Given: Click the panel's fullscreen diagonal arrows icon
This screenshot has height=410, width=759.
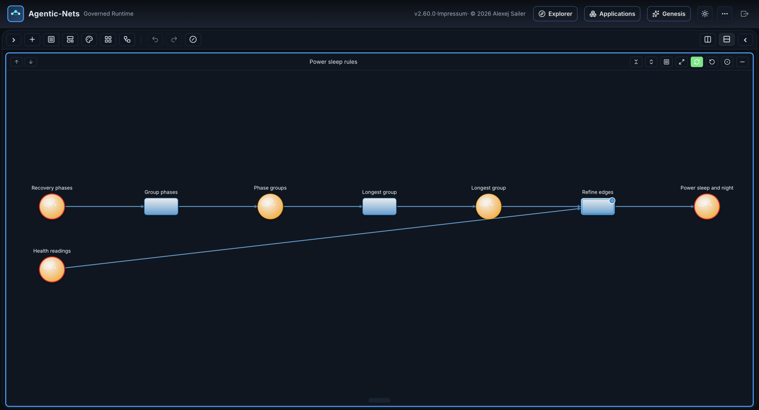Looking at the screenshot, I should click(x=682, y=62).
